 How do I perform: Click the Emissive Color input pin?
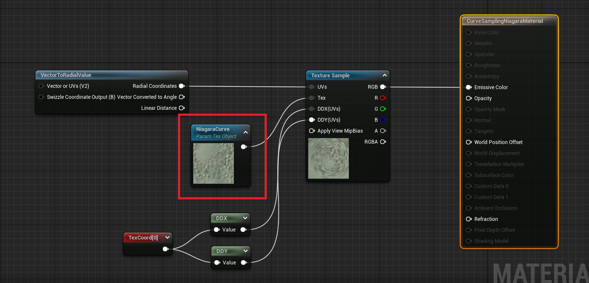[468, 87]
